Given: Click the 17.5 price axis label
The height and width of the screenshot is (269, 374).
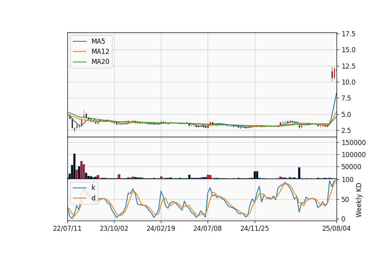Looking at the screenshot, I should click(348, 34).
